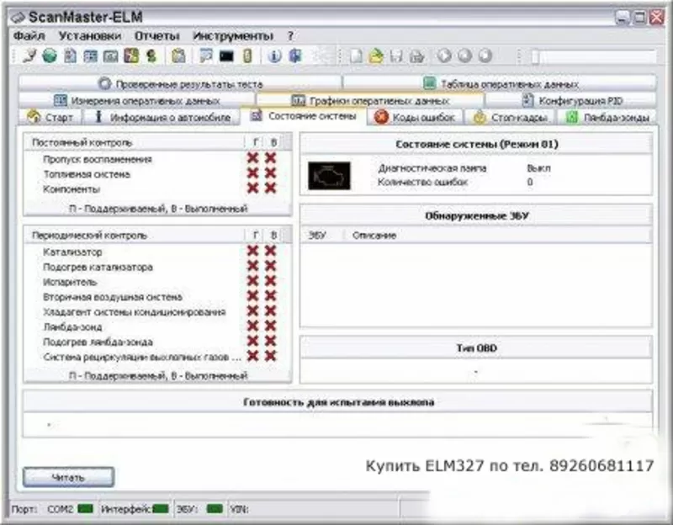Viewport: 673px width, 525px height.
Task: Open the Установки menu
Action: pos(90,36)
